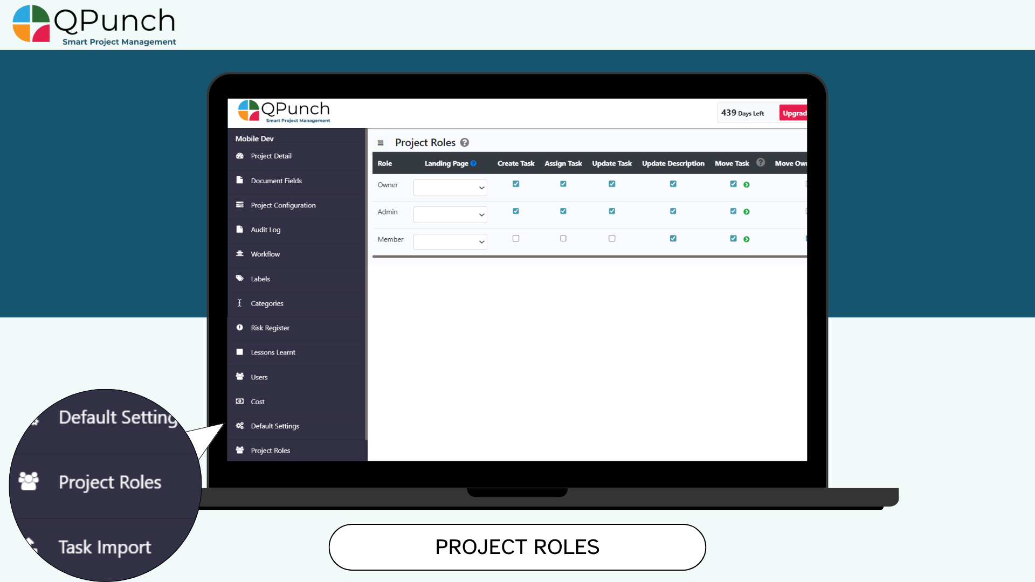Click the Owner role name cell
The width and height of the screenshot is (1035, 582).
[388, 185]
